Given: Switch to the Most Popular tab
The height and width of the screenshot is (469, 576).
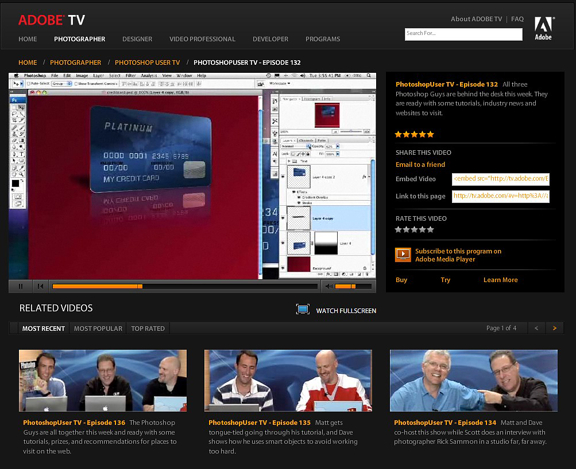Looking at the screenshot, I should point(98,329).
